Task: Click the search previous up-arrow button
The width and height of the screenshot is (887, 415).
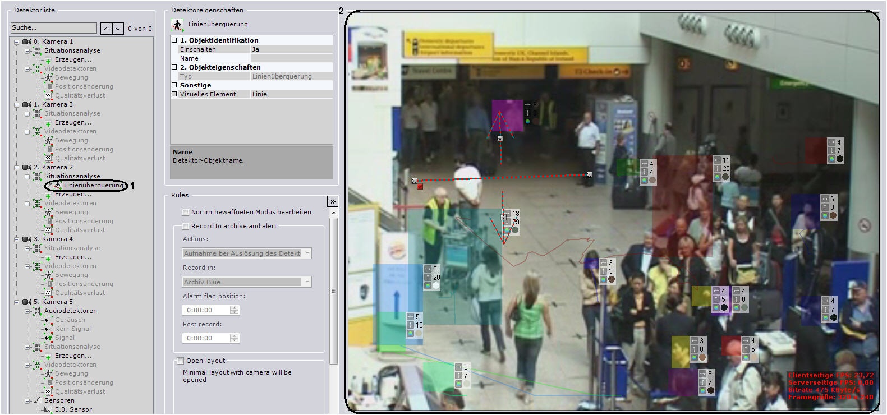Action: coord(107,28)
